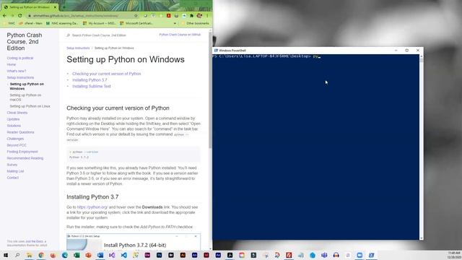
Task: Open Python Crash Course on GitHub link
Action: [180, 35]
